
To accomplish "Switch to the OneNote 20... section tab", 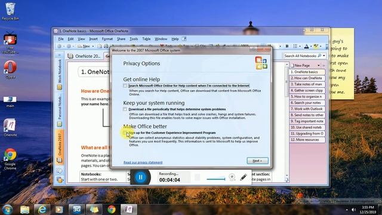I will (x=84, y=56).
